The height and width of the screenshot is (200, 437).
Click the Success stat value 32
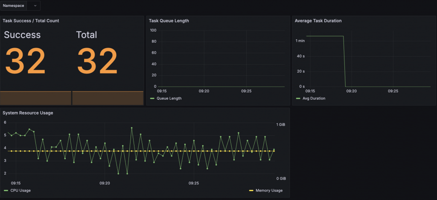[25, 61]
